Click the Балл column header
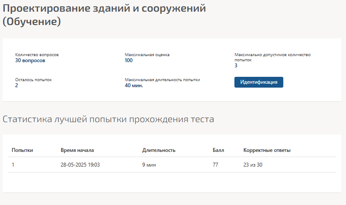 (x=218, y=150)
